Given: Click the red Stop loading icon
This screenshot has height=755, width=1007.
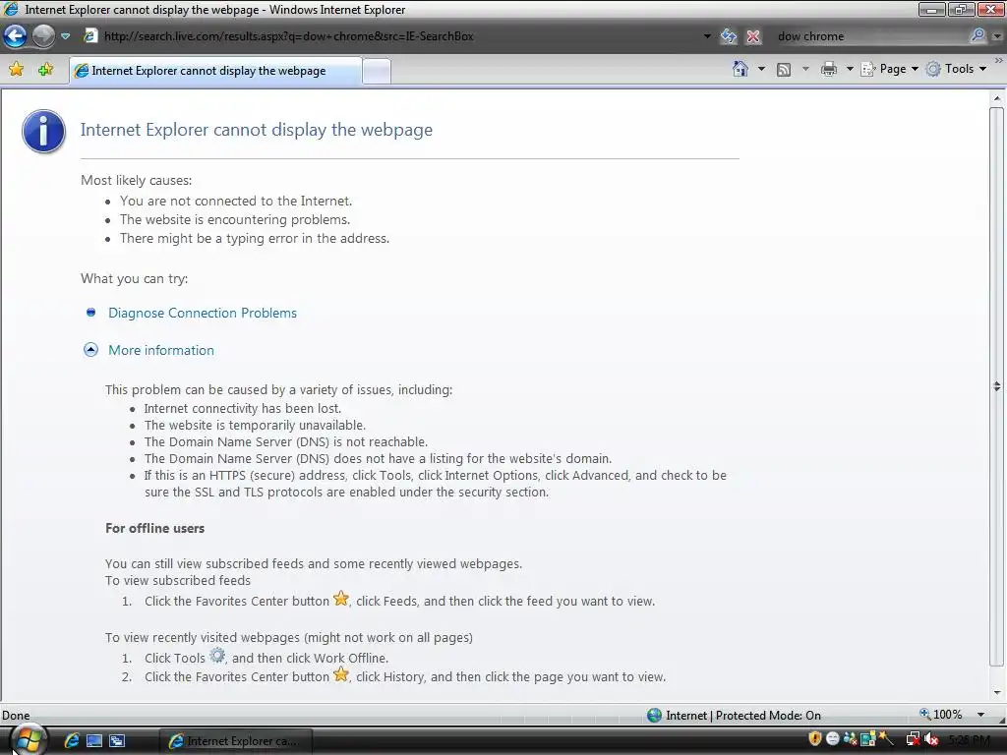Looking at the screenshot, I should [x=753, y=36].
